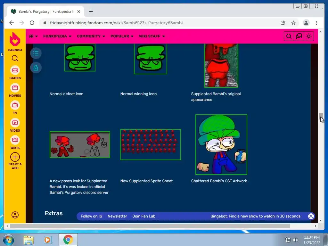The image size is (328, 246).
Task: Open the TV section icon
Action: click(15, 105)
